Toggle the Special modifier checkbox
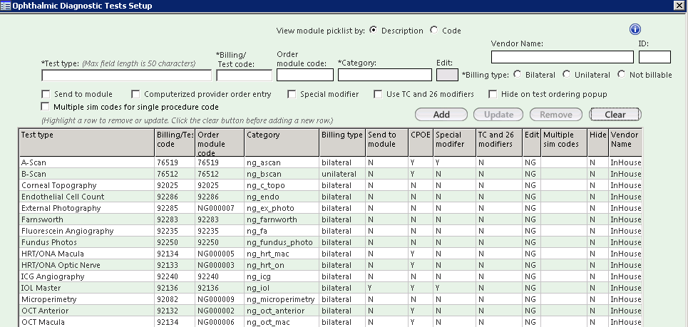Image resolution: width=688 pixels, height=327 pixels. (x=292, y=94)
